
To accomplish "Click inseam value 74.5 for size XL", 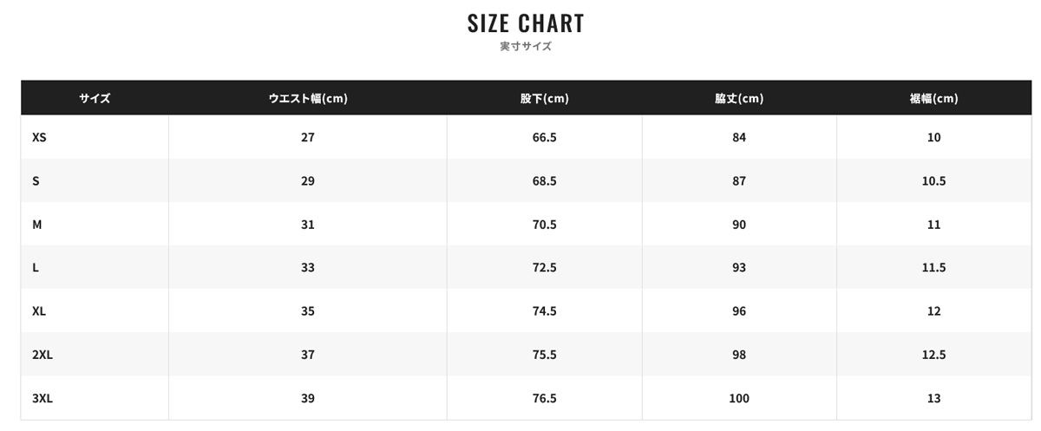I will pyautogui.click(x=545, y=311).
